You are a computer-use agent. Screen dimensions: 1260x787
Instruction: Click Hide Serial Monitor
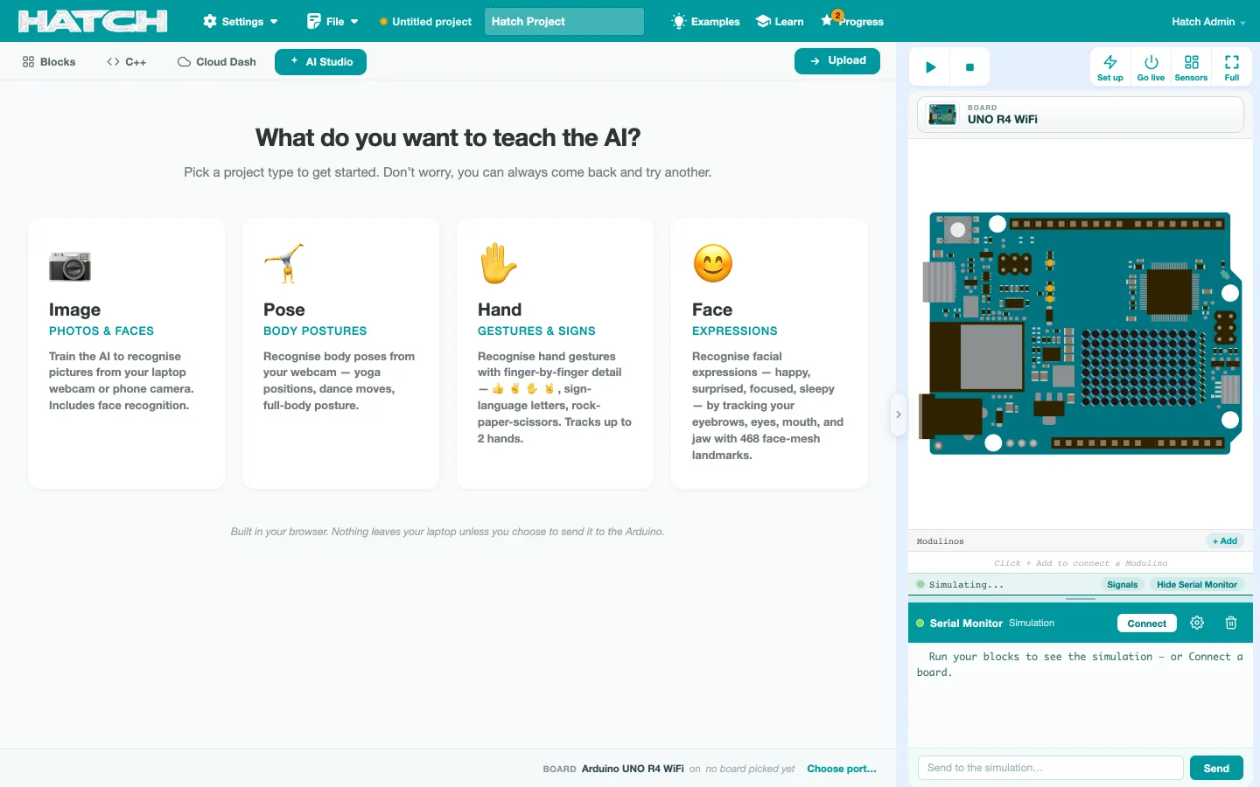[1197, 585]
